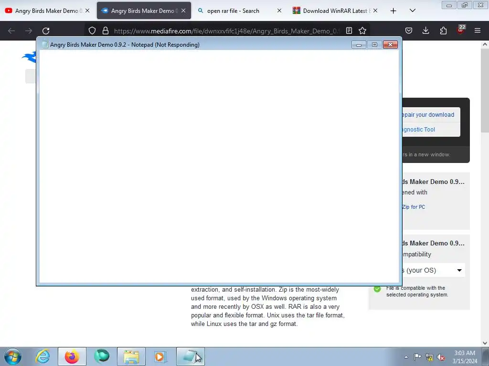Click the Show desktop button
Screen dimensions: 489x366
coord(486,356)
